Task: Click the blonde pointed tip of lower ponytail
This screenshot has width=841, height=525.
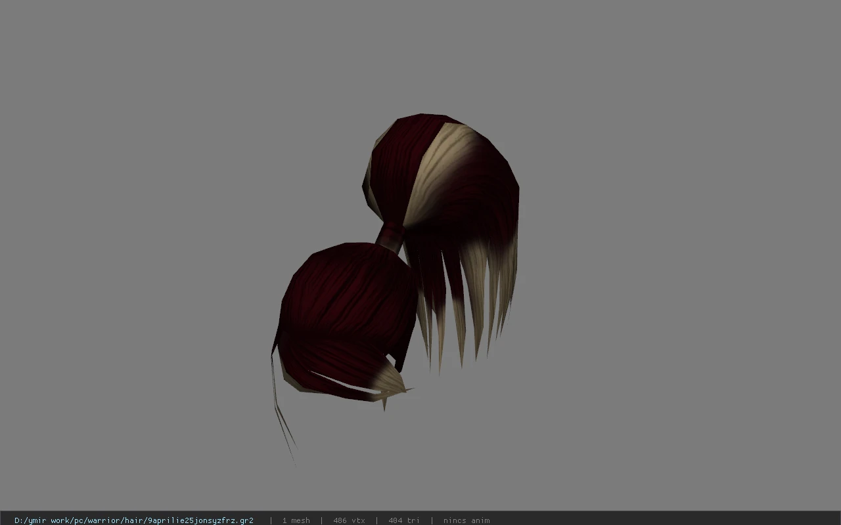Action: [x=392, y=386]
